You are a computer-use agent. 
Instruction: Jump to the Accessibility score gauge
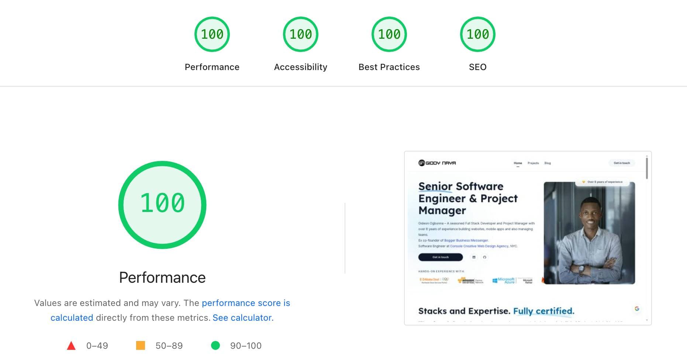pos(300,34)
